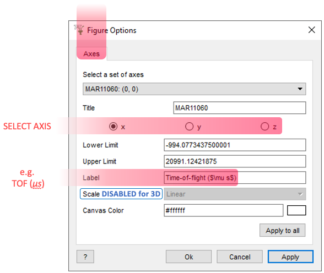The image size is (324, 273).
Task: Open help with the ? button
Action: click(85, 256)
